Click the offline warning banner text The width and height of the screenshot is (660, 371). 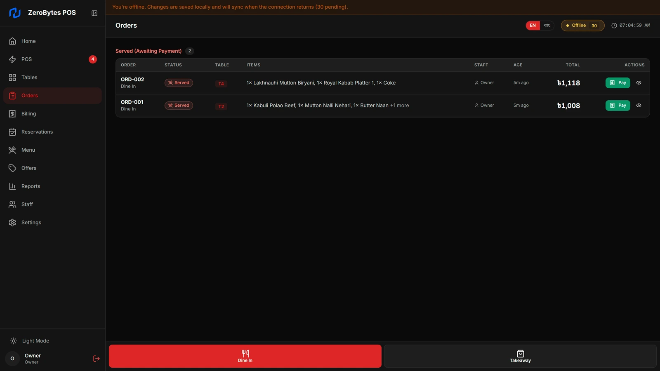[230, 7]
